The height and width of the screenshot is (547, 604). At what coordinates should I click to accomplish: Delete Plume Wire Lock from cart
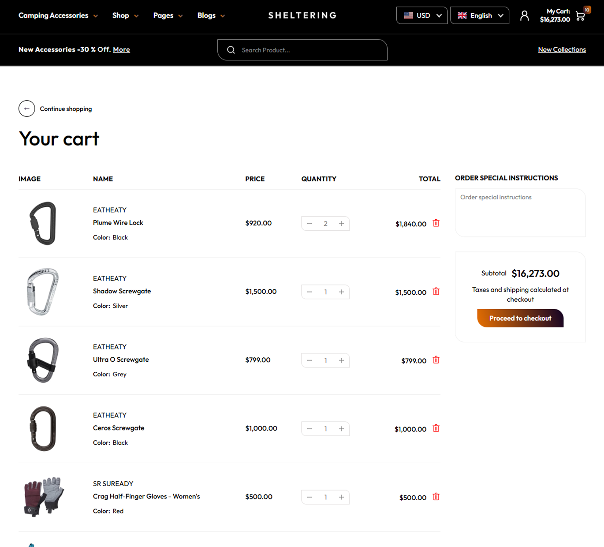[x=436, y=223]
